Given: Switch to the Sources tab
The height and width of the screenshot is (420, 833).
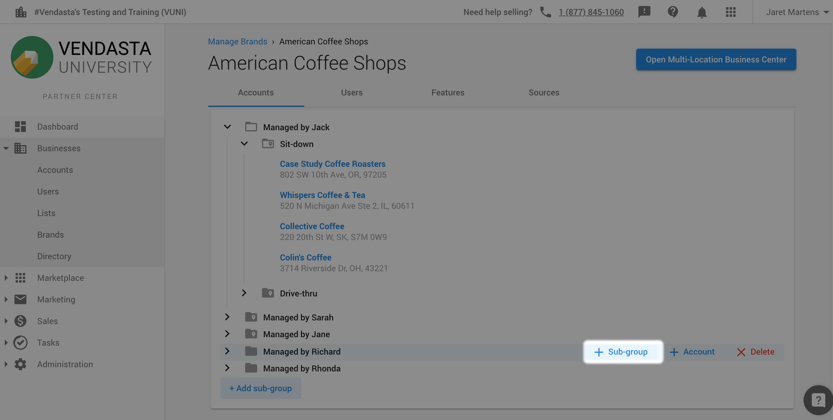Looking at the screenshot, I should point(544,92).
